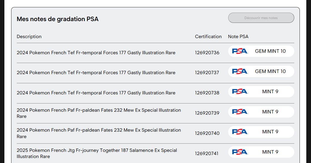The width and height of the screenshot is (311, 163).
Task: Click the PSA logo for certification 126920736
Action: coord(240,51)
